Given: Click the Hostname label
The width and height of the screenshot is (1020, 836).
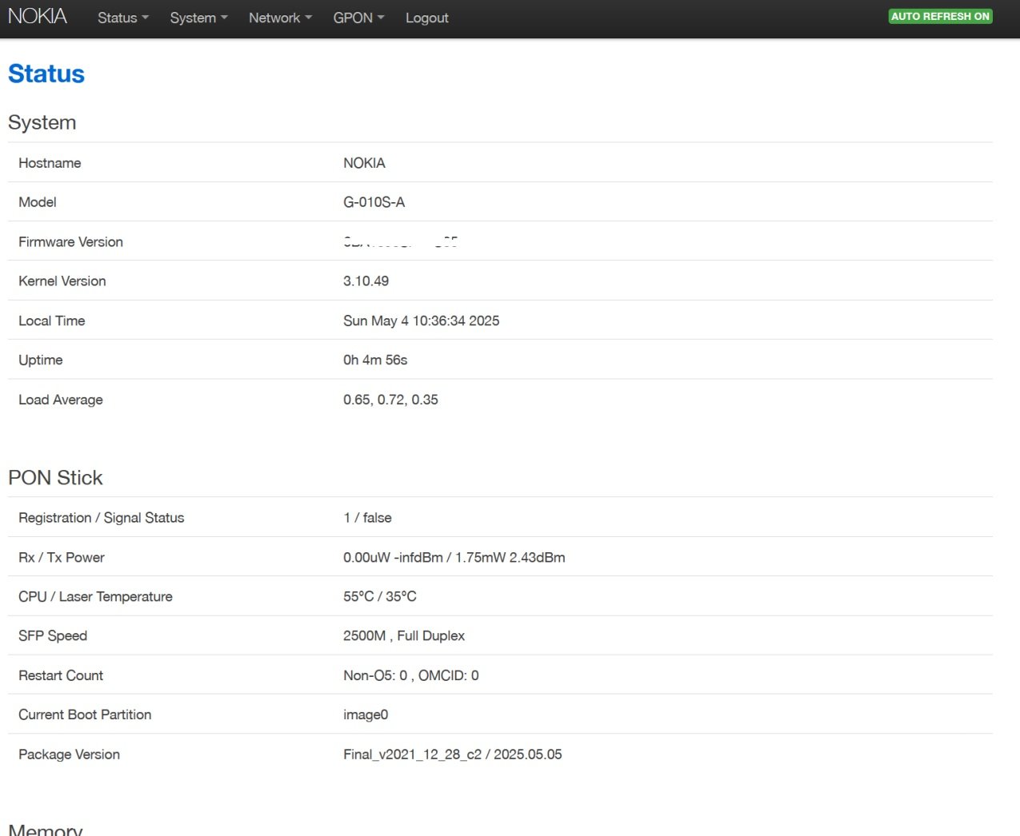Looking at the screenshot, I should click(x=50, y=163).
